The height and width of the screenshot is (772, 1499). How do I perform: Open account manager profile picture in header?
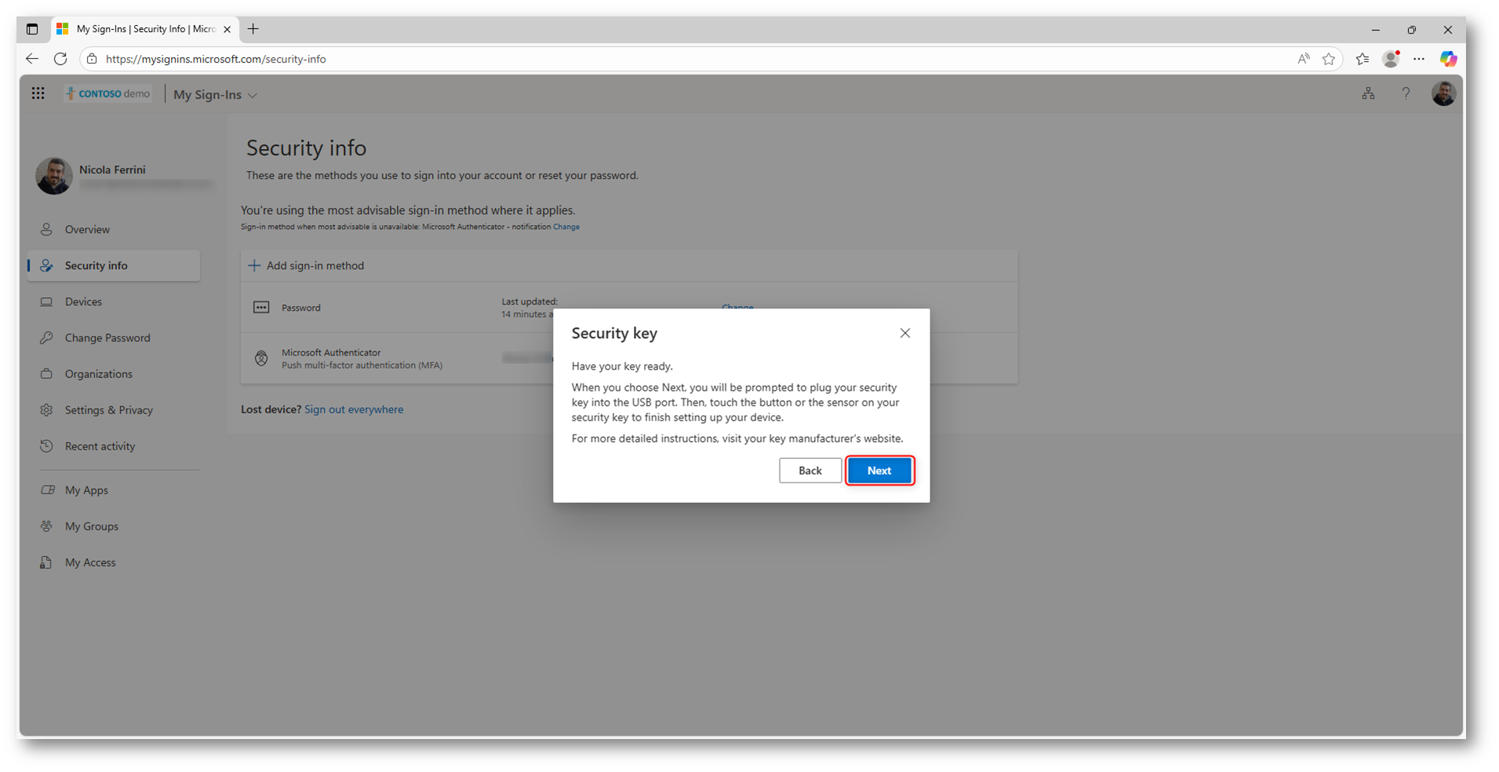[1444, 94]
